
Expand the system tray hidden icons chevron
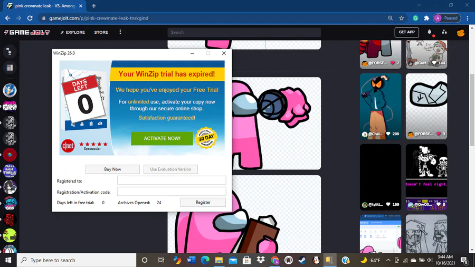point(388,260)
